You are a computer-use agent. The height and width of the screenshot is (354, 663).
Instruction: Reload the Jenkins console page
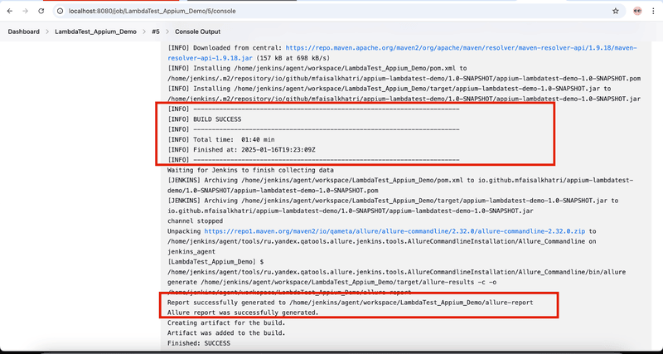point(41,12)
